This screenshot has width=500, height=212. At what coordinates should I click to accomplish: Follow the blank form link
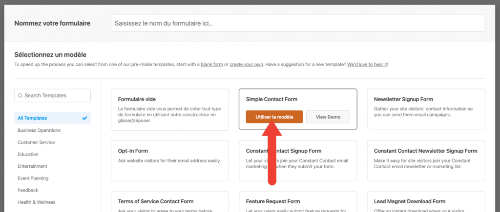[x=212, y=64]
